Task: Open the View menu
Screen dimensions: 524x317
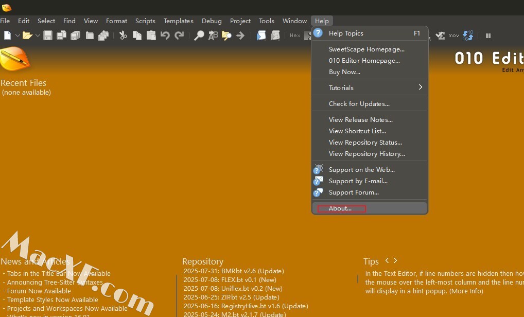Action: (91, 21)
